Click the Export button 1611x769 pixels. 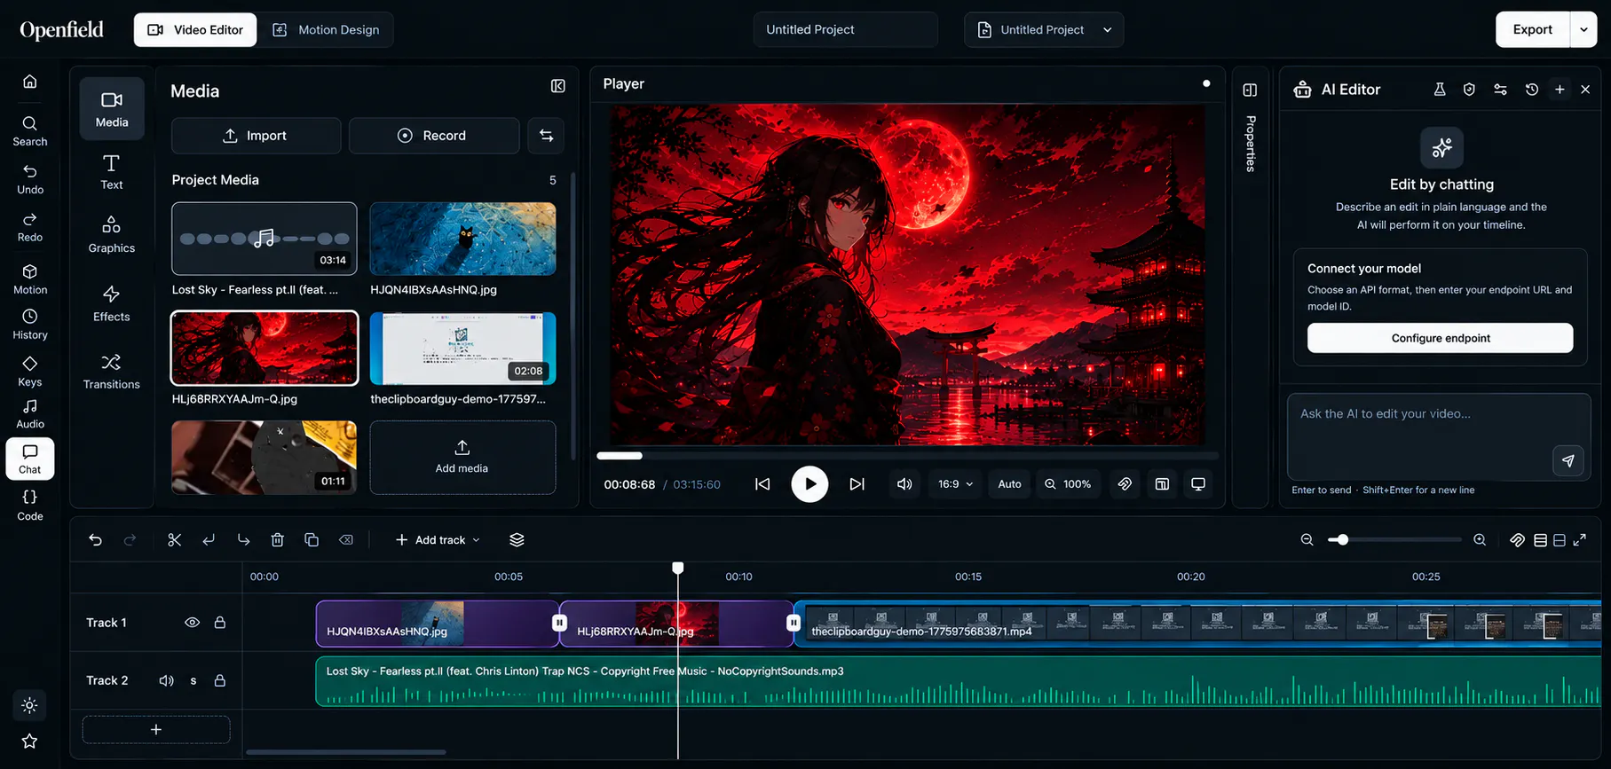tap(1532, 29)
